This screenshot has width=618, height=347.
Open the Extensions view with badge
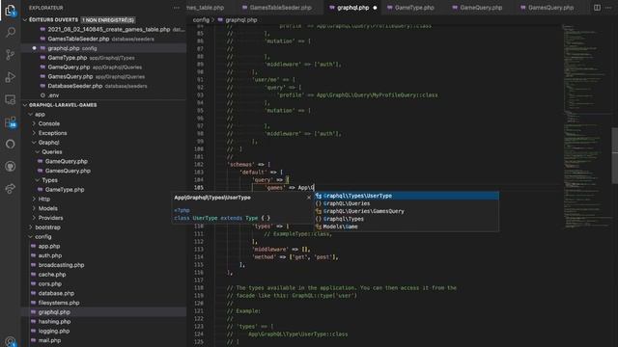[11, 122]
